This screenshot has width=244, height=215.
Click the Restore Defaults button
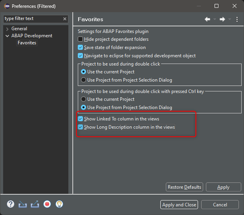click(184, 187)
